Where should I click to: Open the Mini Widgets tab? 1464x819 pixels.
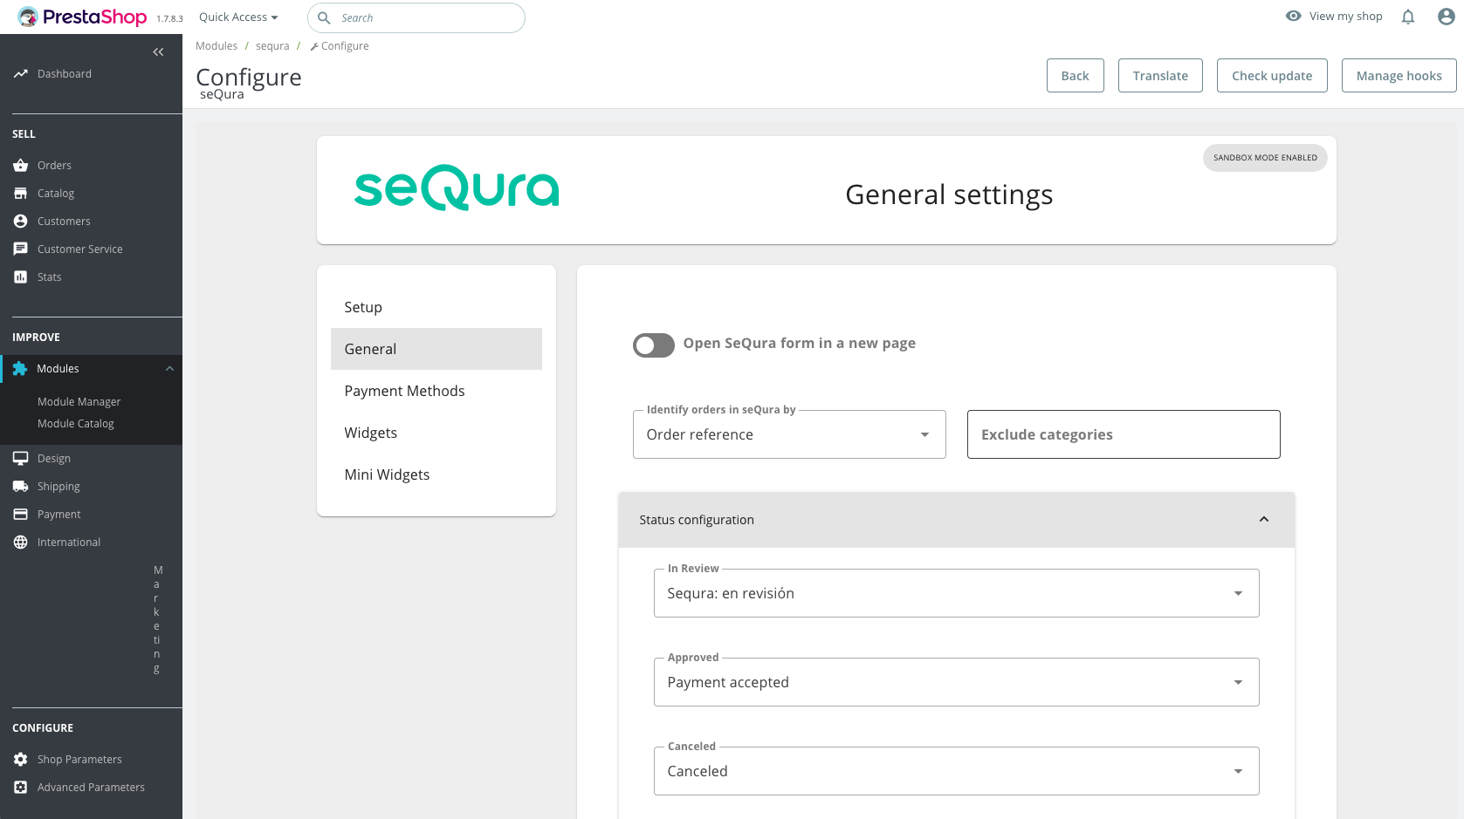point(436,474)
